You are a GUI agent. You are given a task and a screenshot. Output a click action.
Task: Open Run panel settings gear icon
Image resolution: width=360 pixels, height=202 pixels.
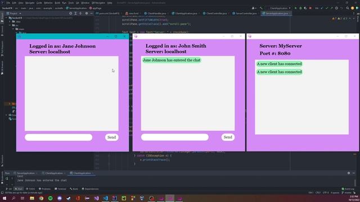pos(349,173)
